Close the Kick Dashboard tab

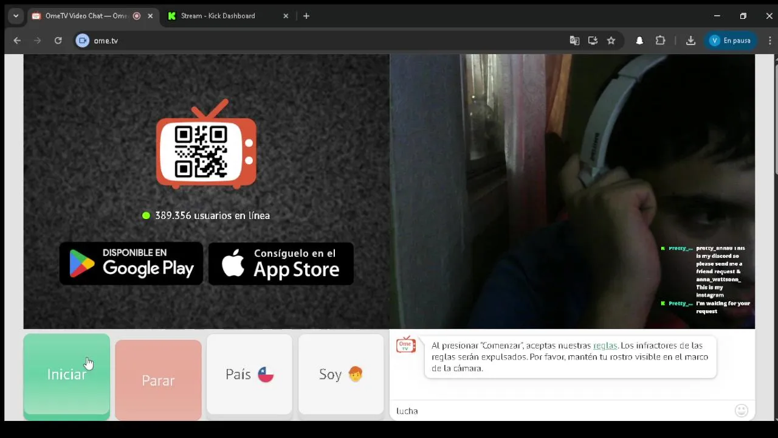point(286,16)
